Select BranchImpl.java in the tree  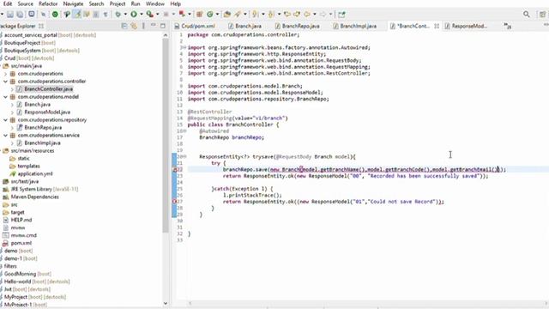42,143
